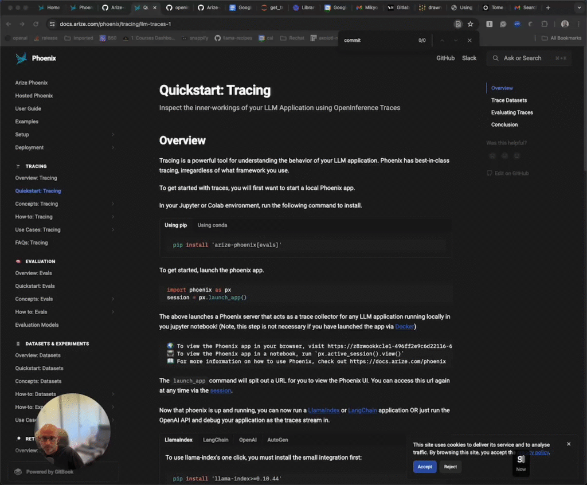Accept the cookies
The width and height of the screenshot is (587, 485).
tap(425, 467)
